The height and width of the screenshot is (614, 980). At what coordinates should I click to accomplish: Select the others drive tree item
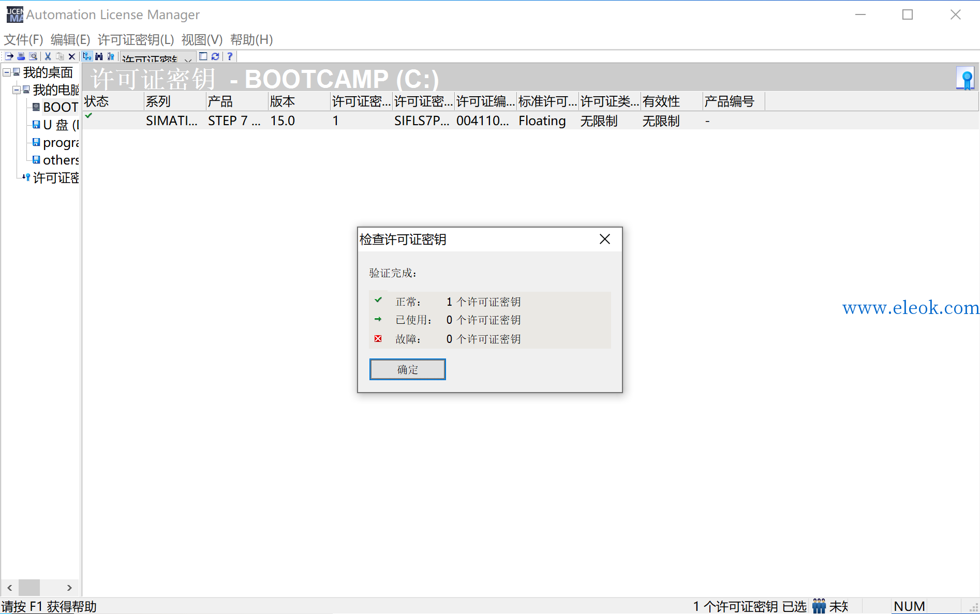pyautogui.click(x=61, y=160)
